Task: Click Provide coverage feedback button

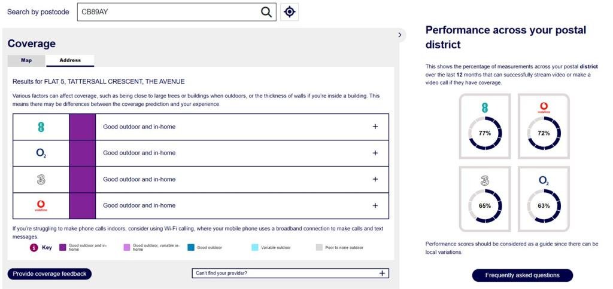Action: (49, 274)
